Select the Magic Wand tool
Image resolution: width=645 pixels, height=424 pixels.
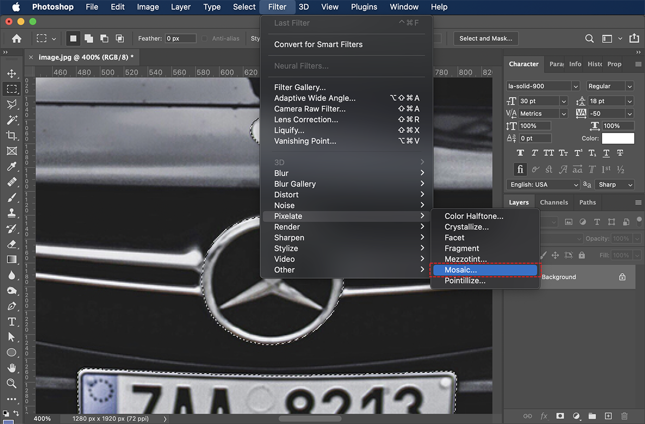11,120
